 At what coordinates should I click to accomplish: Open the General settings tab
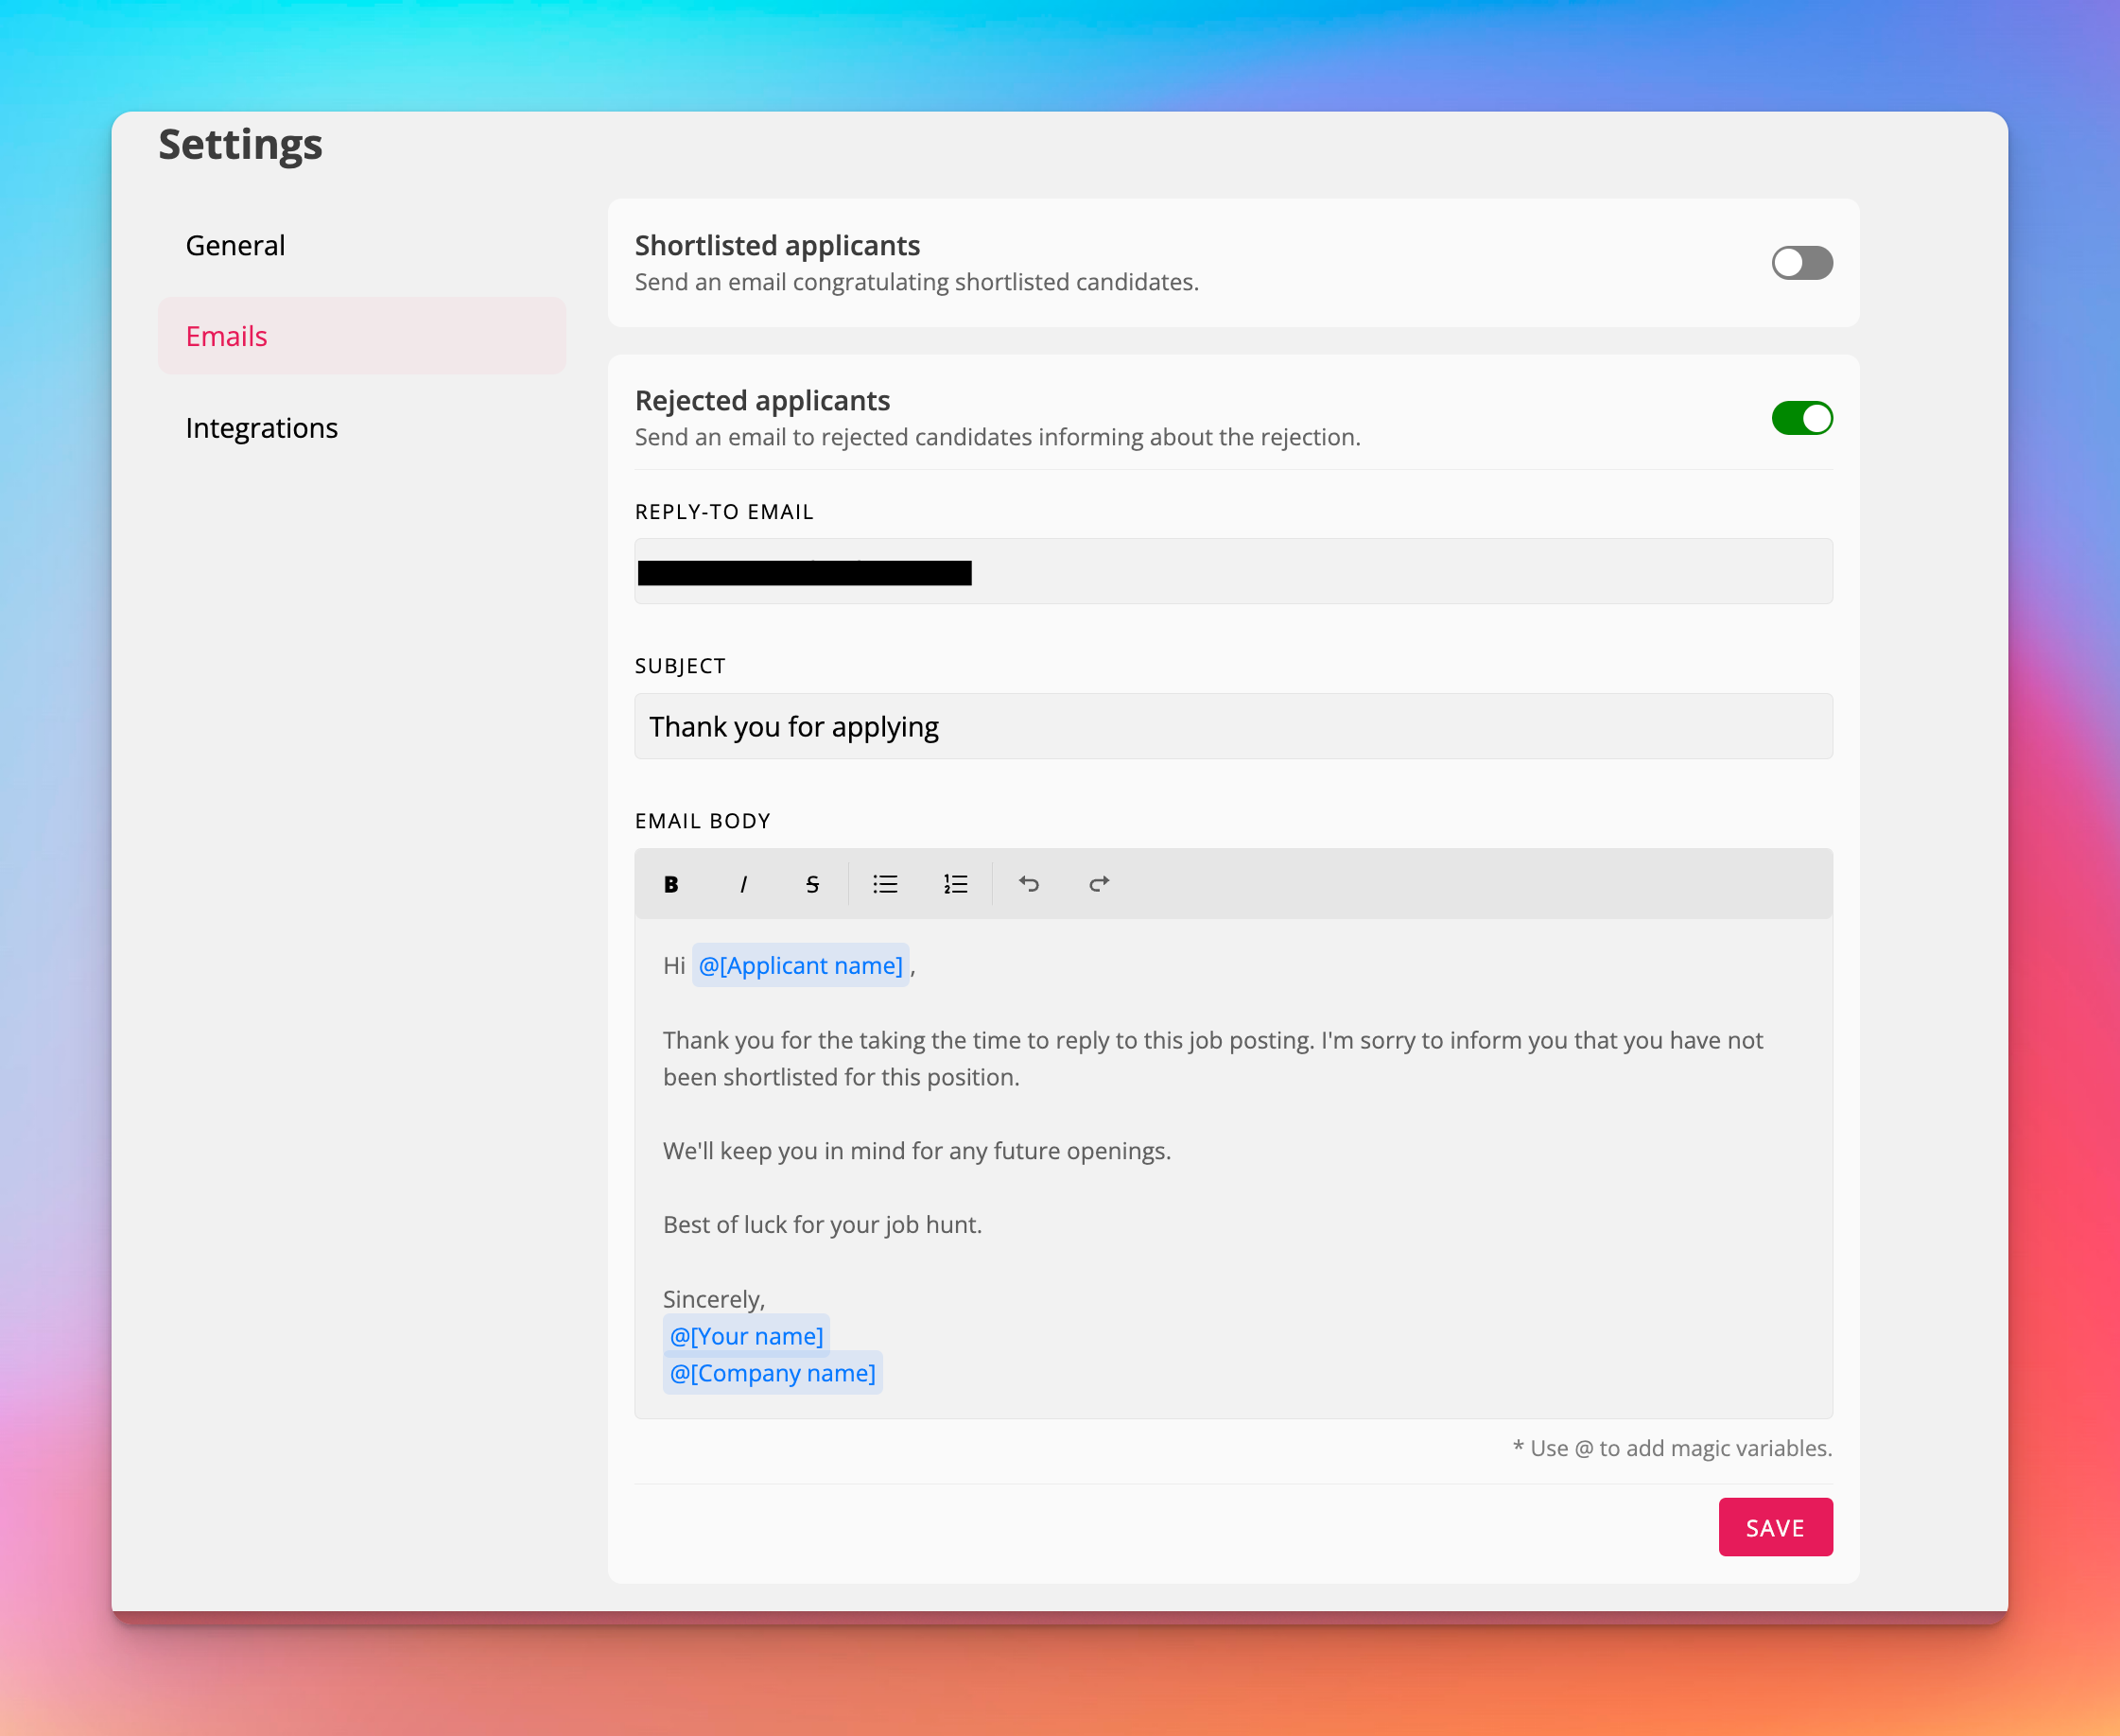point(235,246)
